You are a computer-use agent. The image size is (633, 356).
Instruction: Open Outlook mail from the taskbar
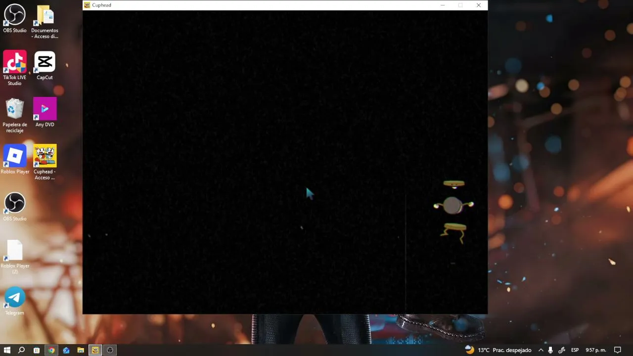(66, 350)
